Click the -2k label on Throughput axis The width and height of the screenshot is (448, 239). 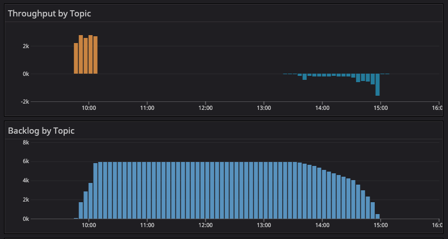click(x=25, y=102)
